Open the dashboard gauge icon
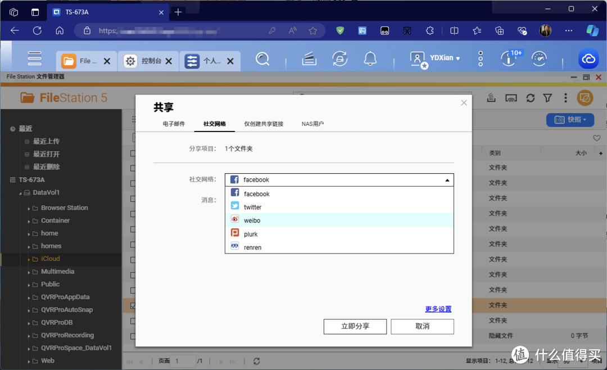Screen dimensions: 607x370 (x=539, y=58)
